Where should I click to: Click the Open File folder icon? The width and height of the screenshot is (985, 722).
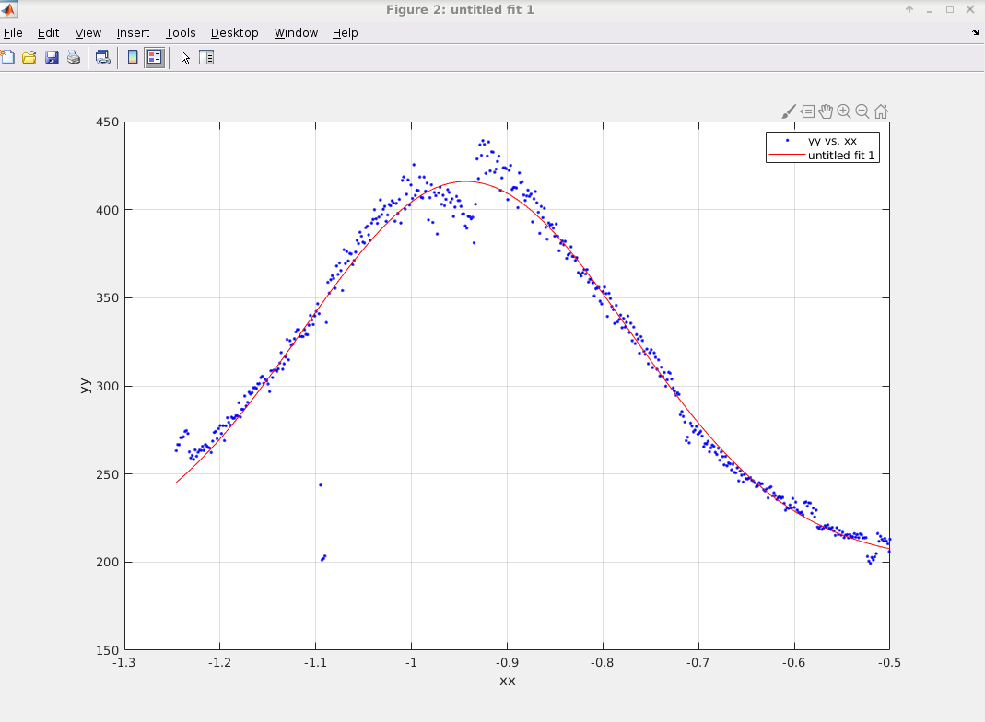(x=29, y=57)
